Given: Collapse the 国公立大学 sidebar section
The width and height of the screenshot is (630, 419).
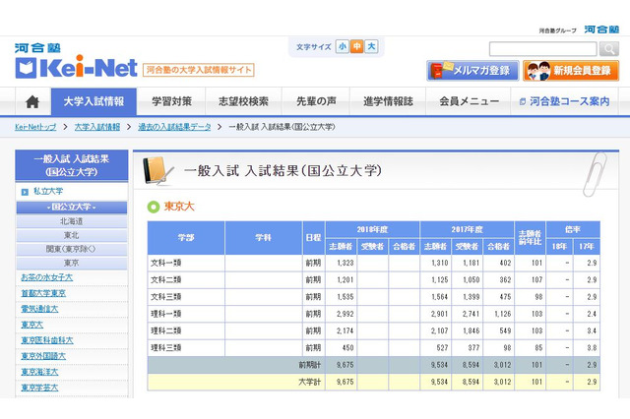Looking at the screenshot, I should point(72,208).
